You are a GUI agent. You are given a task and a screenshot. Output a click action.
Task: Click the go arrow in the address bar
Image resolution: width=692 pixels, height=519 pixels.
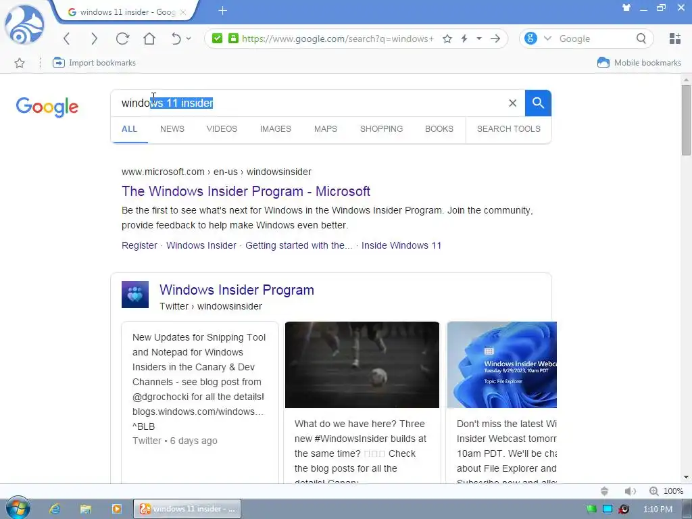495,39
